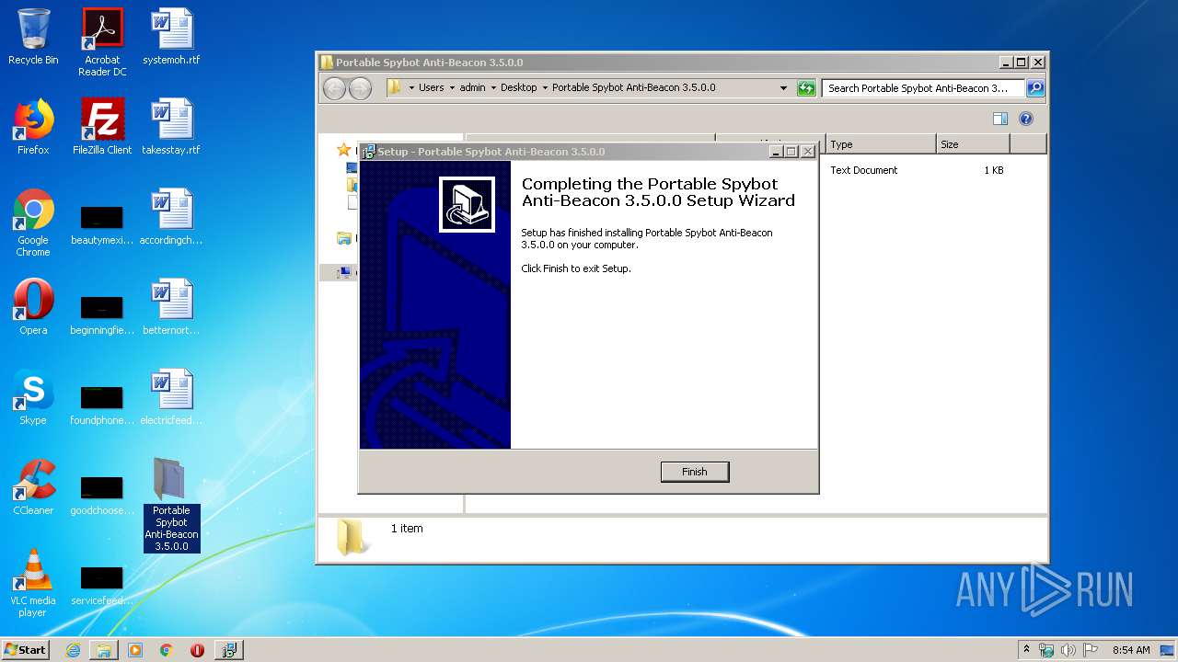Click the Favorites star in navigation pane
The width and height of the screenshot is (1178, 662).
pyautogui.click(x=343, y=149)
